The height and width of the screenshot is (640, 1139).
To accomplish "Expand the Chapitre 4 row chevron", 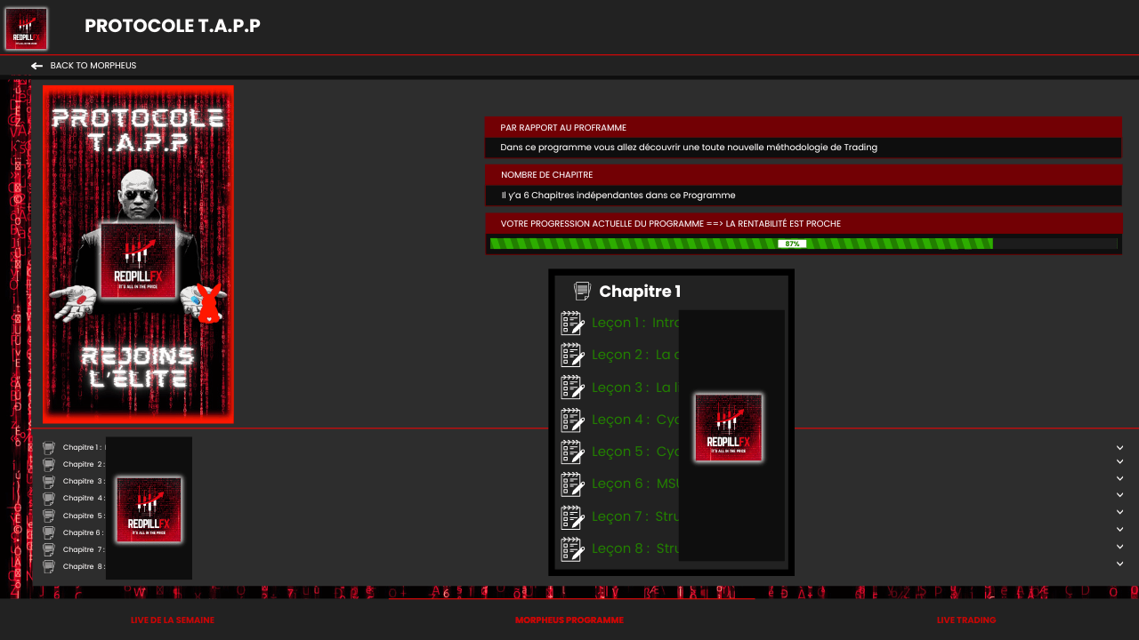I will click(1120, 495).
